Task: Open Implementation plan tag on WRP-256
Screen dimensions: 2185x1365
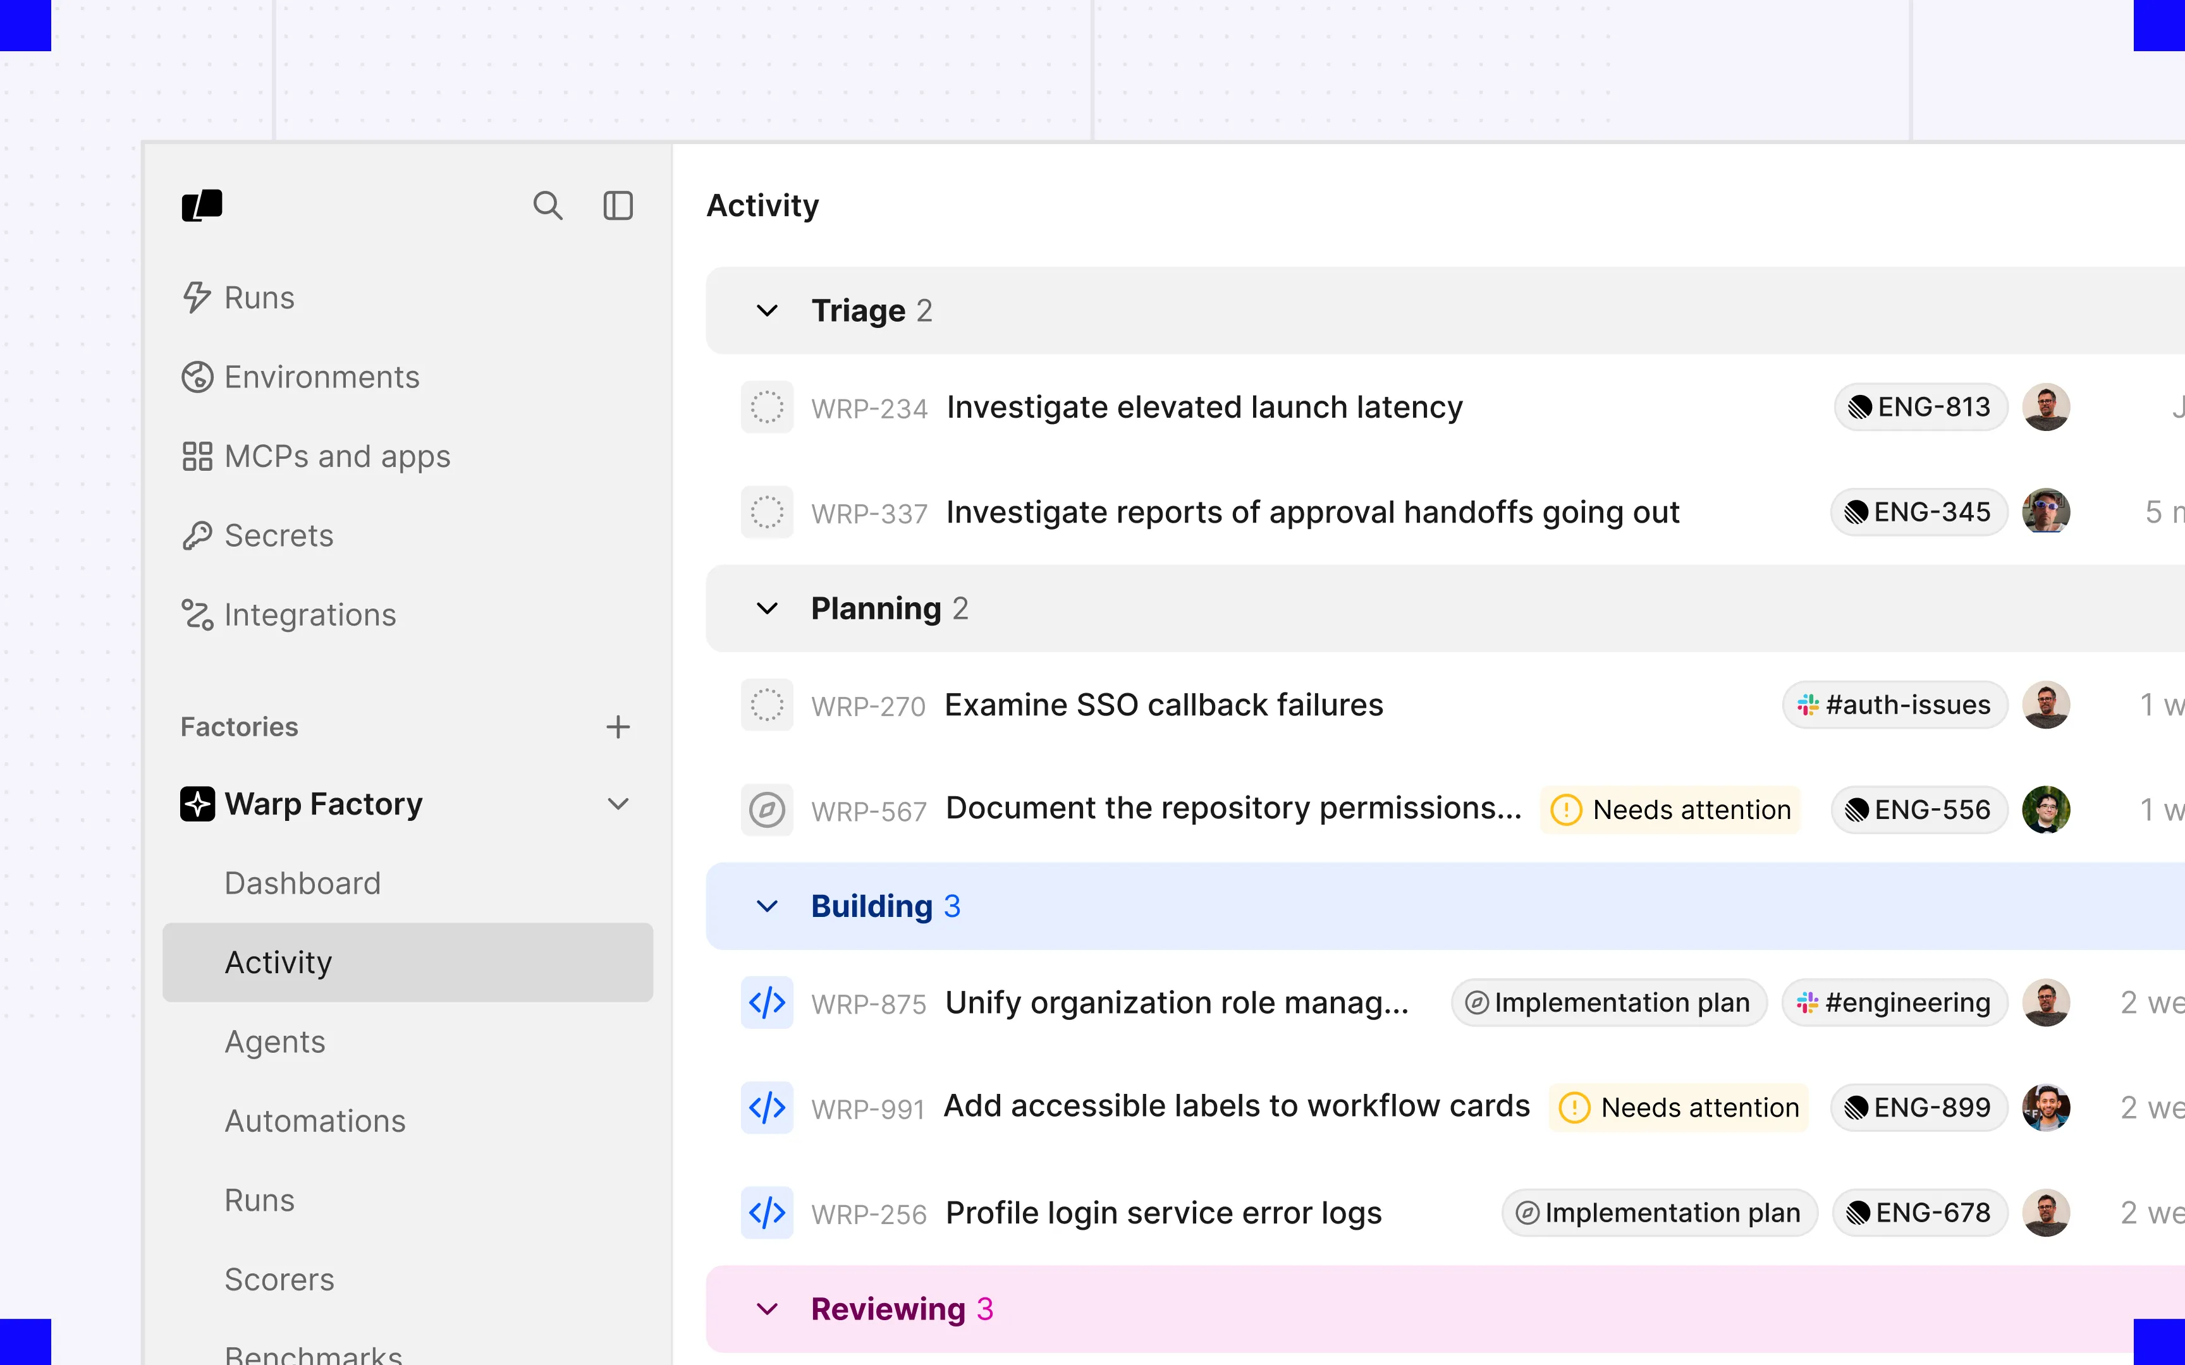Action: pos(1660,1213)
